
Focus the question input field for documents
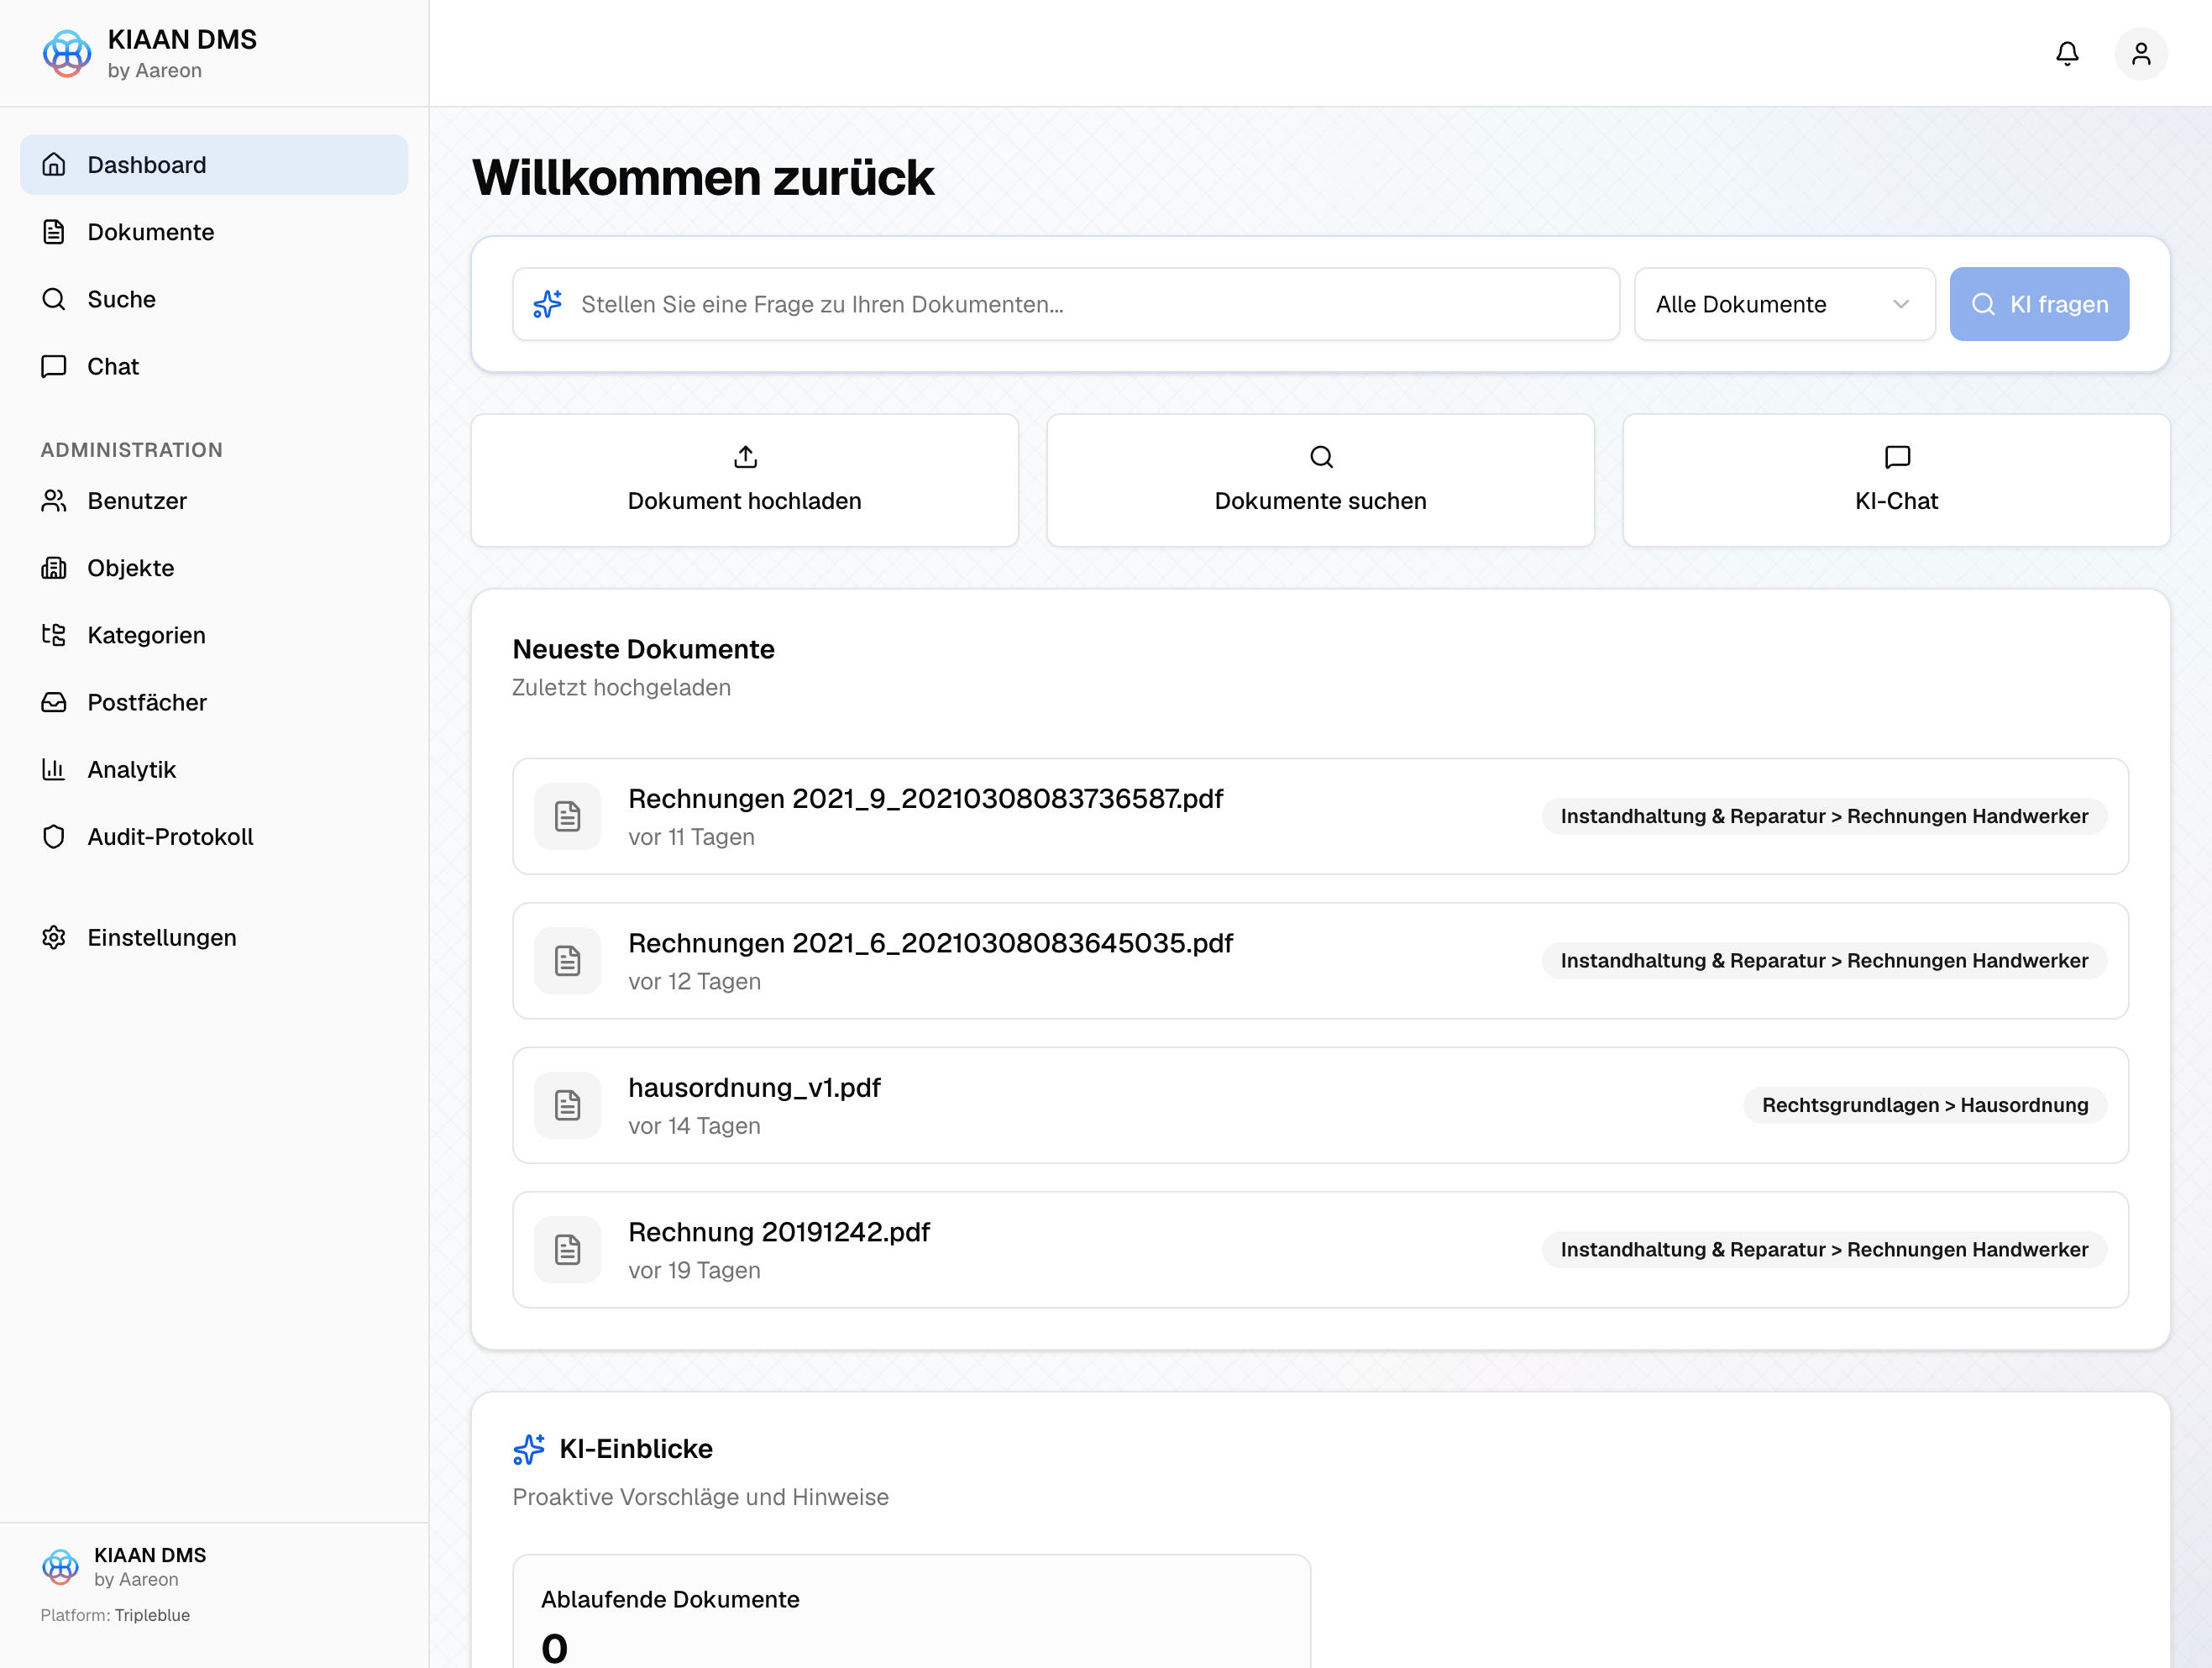pyautogui.click(x=1066, y=304)
